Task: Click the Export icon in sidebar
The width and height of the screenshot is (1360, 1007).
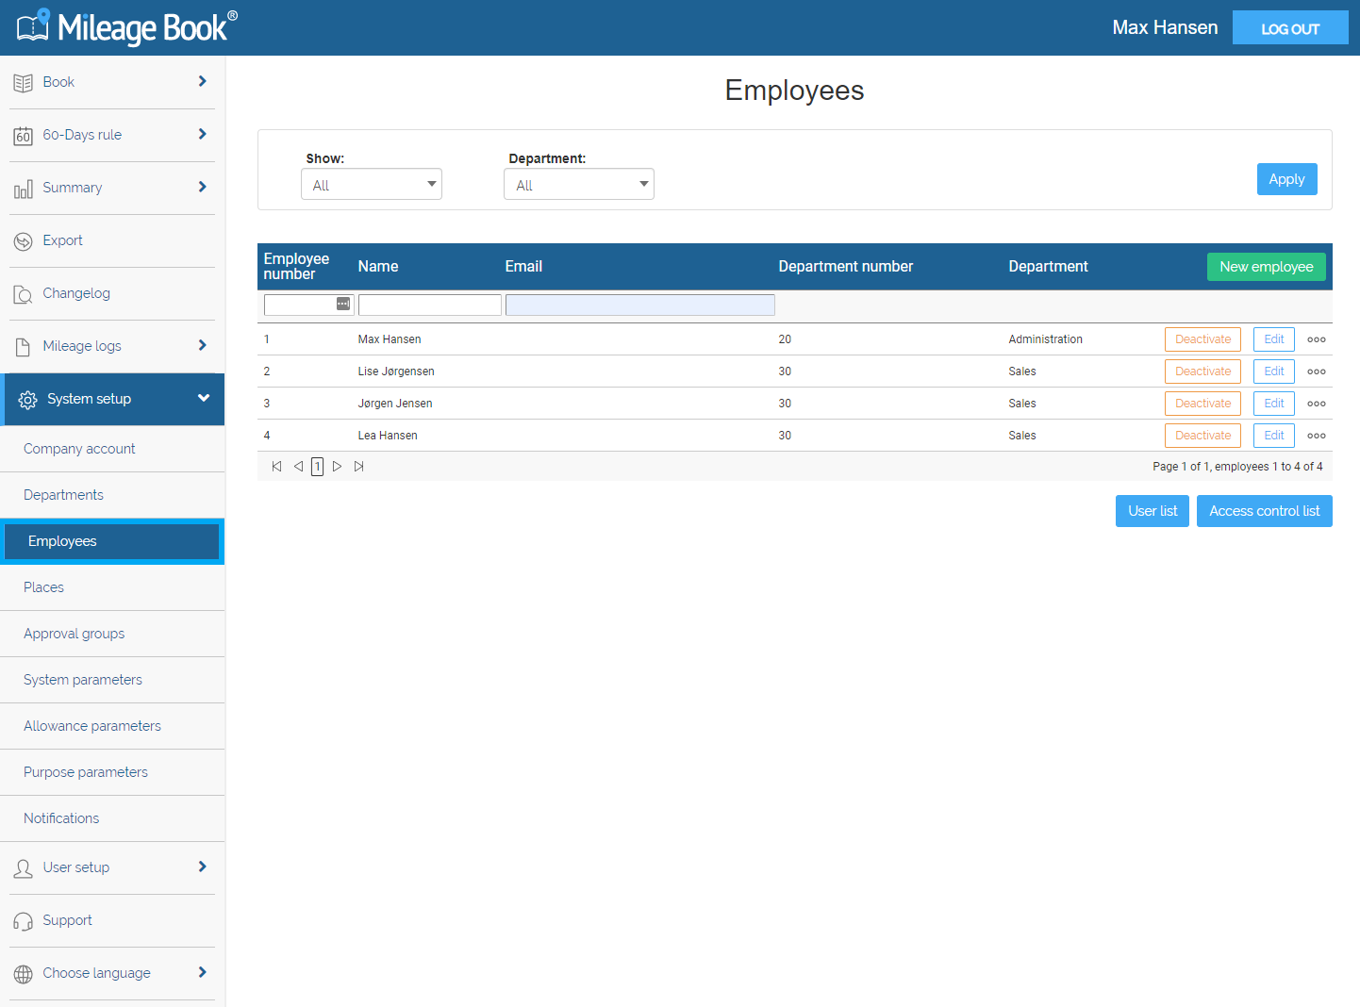Action: point(24,241)
